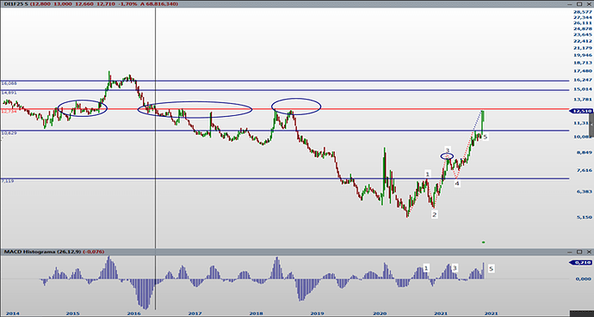
Task: Click the 2016 time axis label
Action: coord(134,314)
